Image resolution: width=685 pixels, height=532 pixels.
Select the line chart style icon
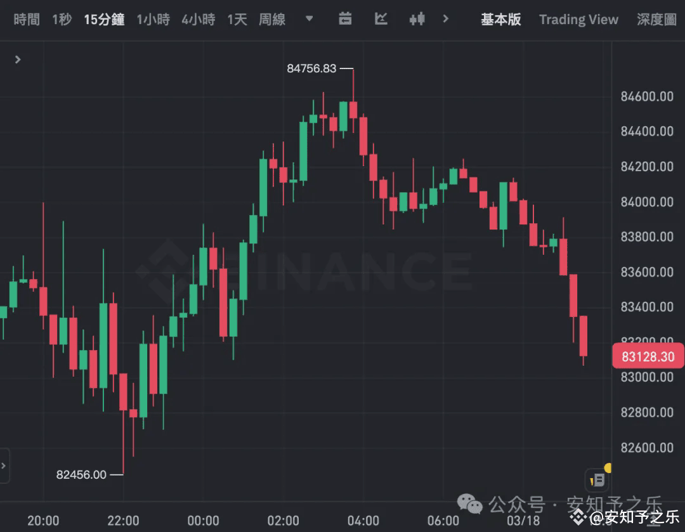pos(381,20)
